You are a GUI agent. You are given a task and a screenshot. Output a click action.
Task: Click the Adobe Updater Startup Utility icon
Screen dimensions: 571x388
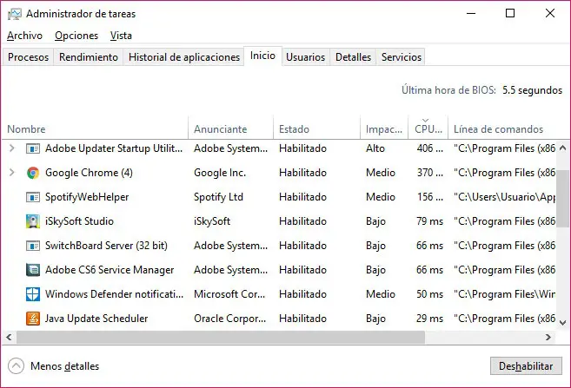coord(33,148)
